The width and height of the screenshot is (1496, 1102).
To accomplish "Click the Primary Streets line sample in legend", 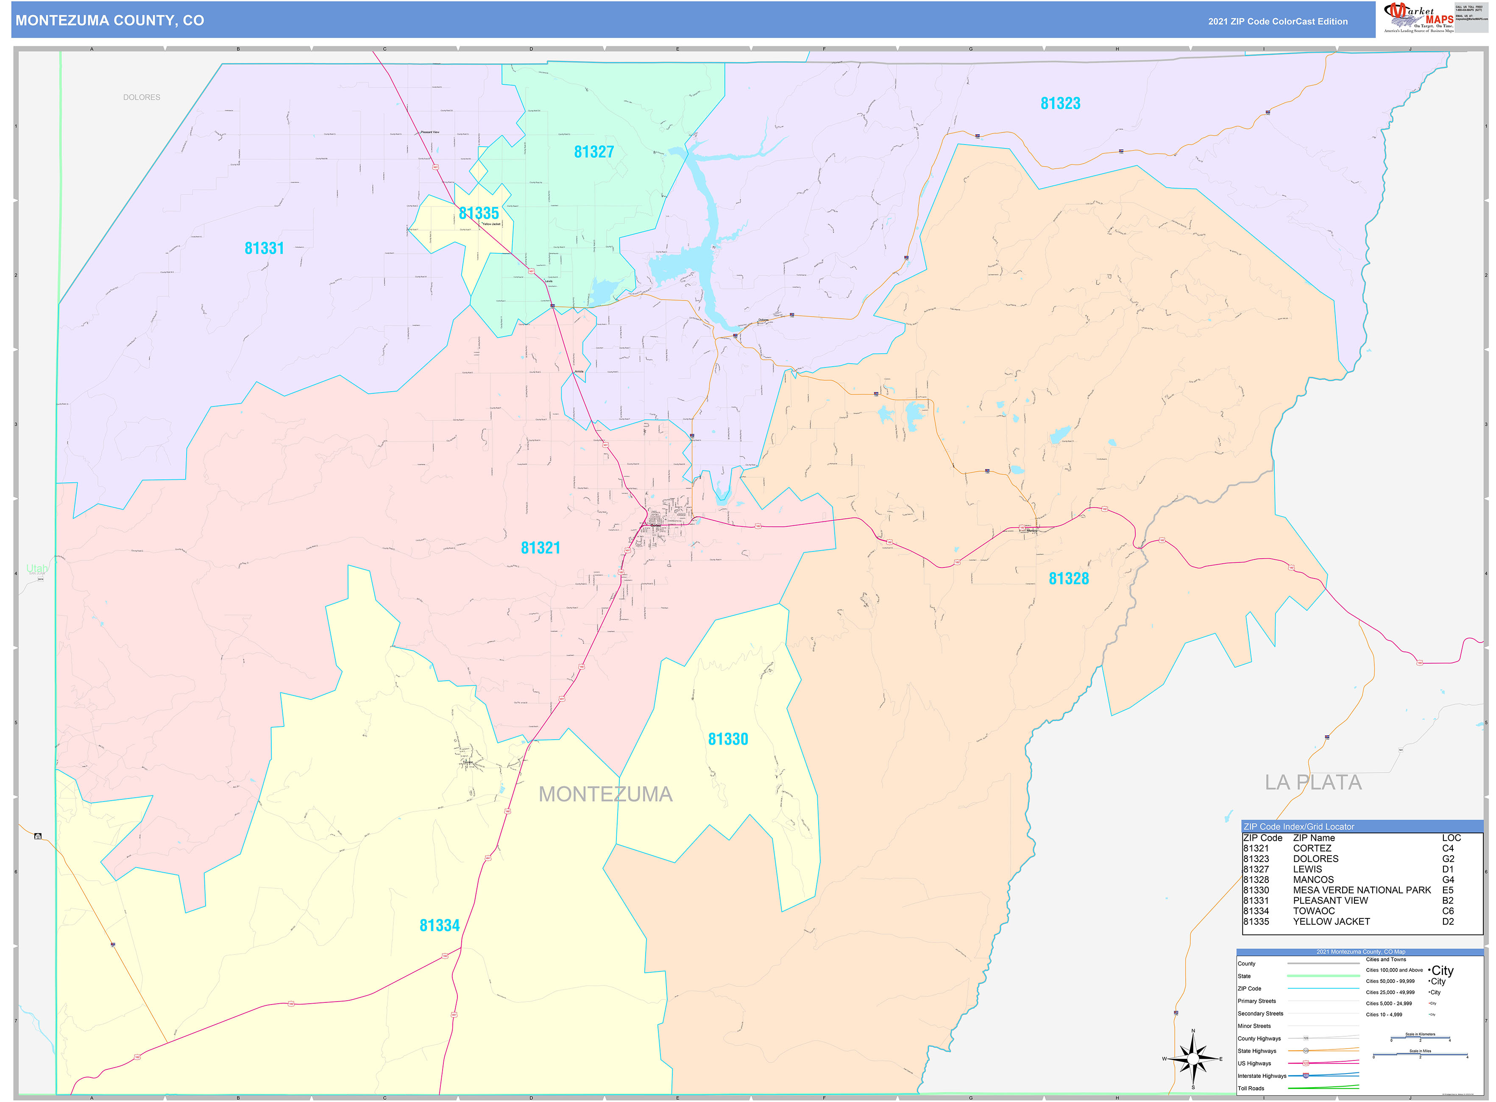I will [1323, 1001].
